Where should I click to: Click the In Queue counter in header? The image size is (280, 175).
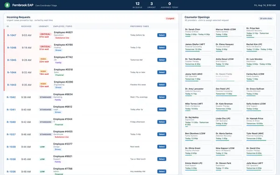tap(137, 5)
